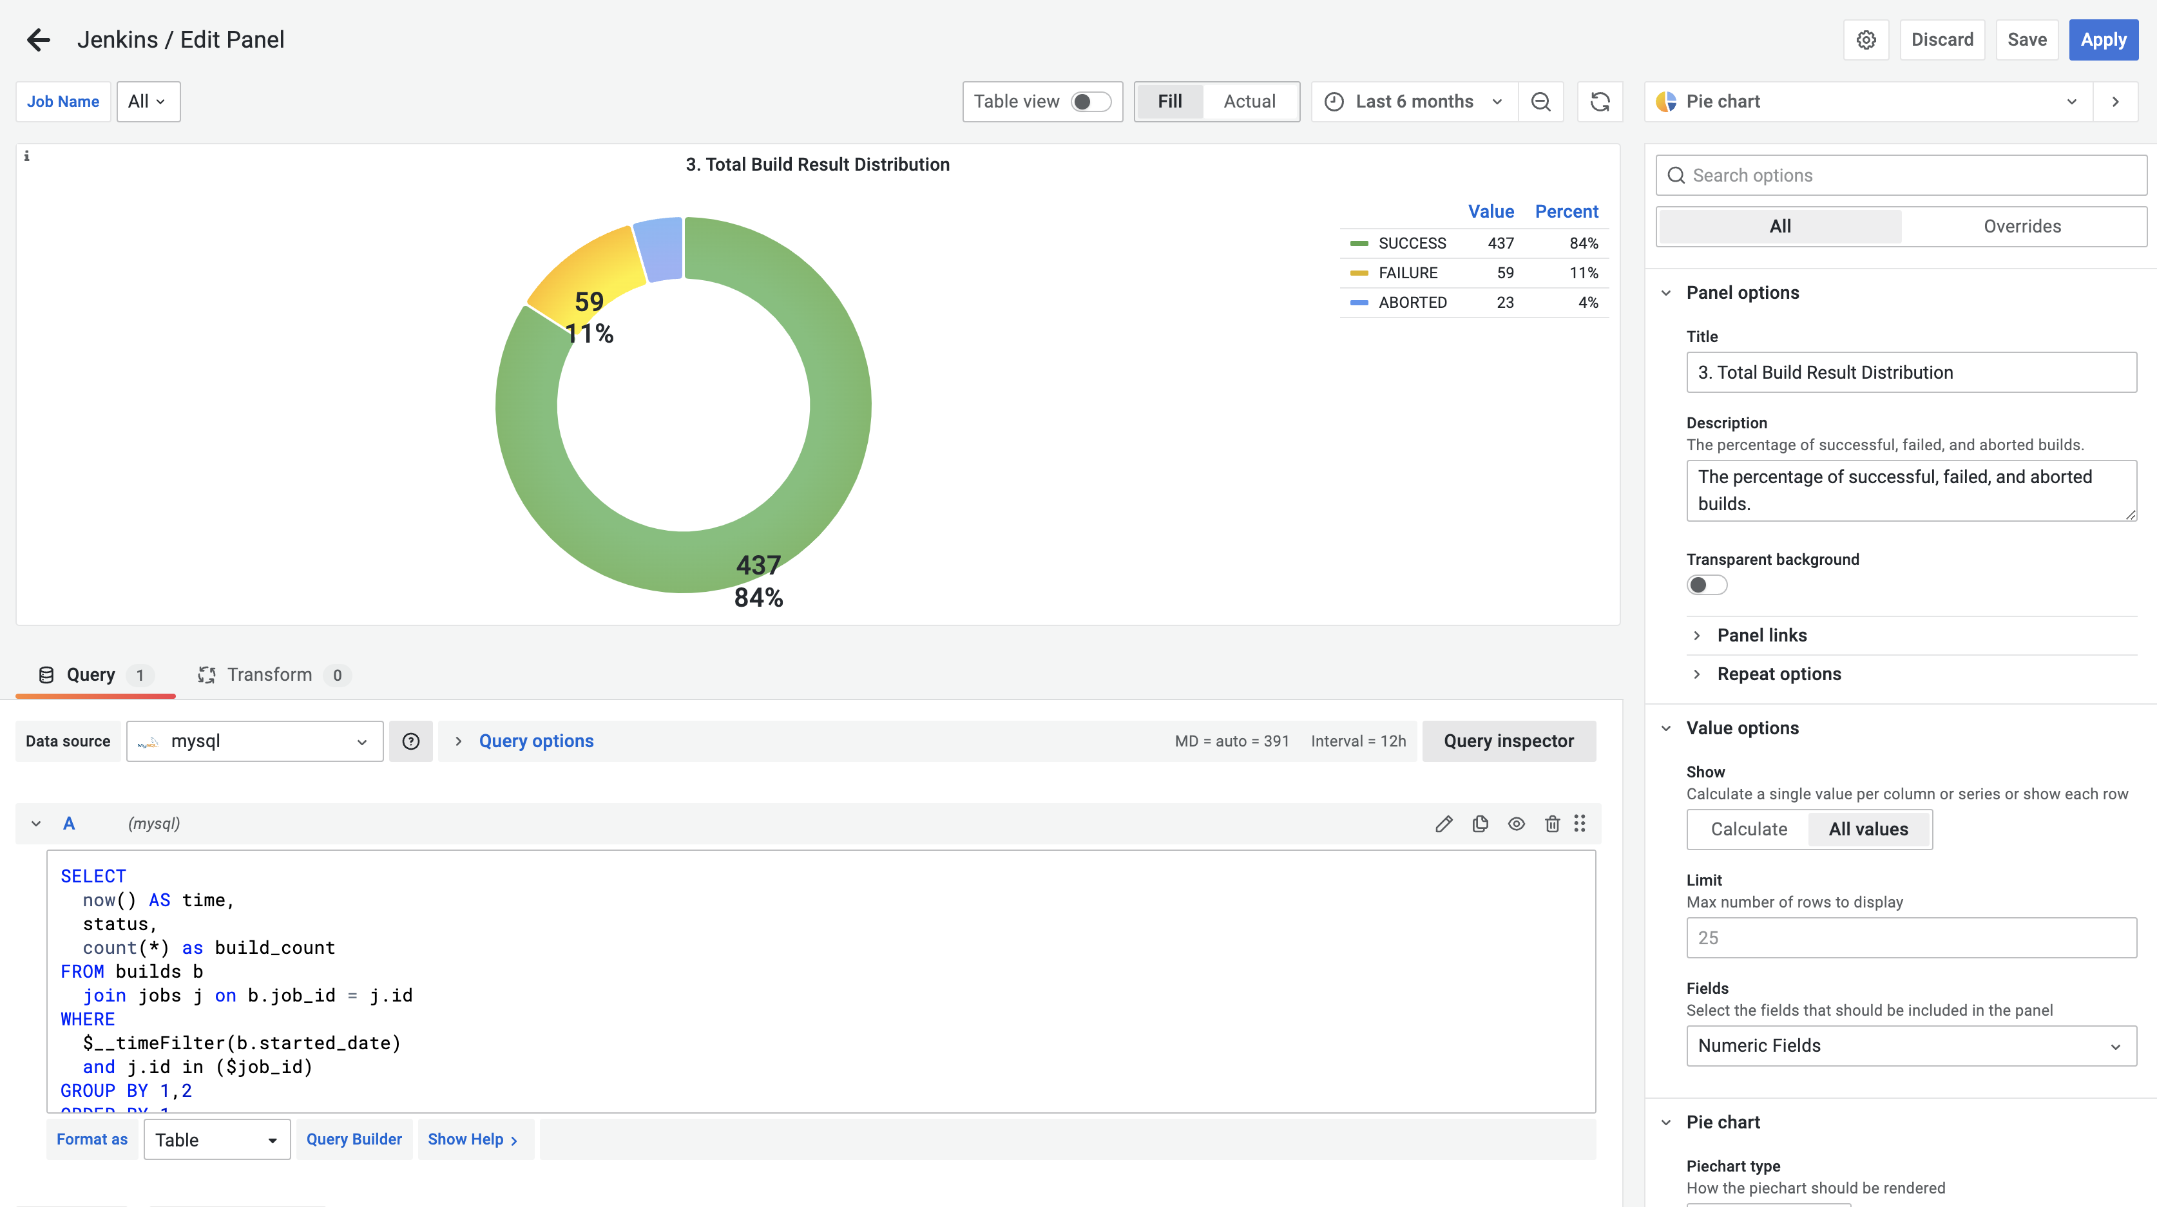Refresh the dashboard with the refresh icon
This screenshot has width=2157, height=1207.
point(1599,101)
